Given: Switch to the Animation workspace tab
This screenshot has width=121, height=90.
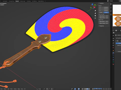Looking at the screenshot, I should coord(5,1).
